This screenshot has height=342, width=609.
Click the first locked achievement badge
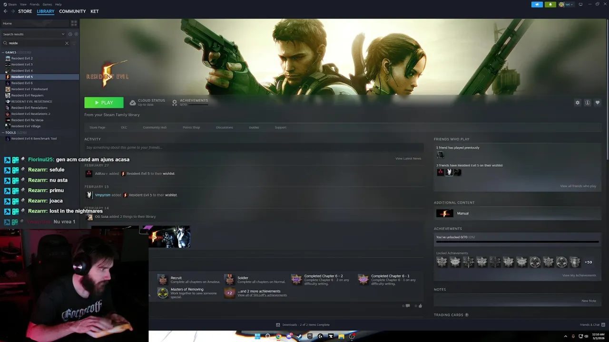[x=442, y=262]
